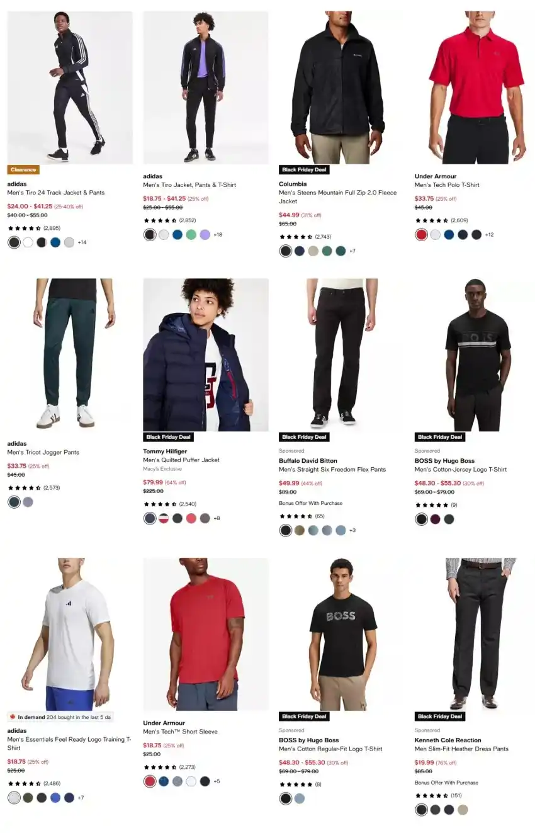Open Men's Tech Short Sleeve product title
Viewport: 535px width, 833px height.
pos(181,732)
